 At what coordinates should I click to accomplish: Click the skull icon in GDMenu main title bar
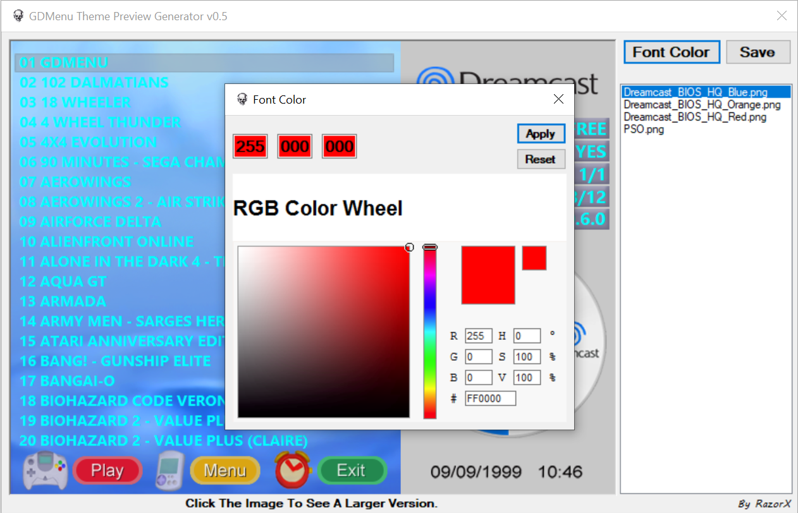18,16
